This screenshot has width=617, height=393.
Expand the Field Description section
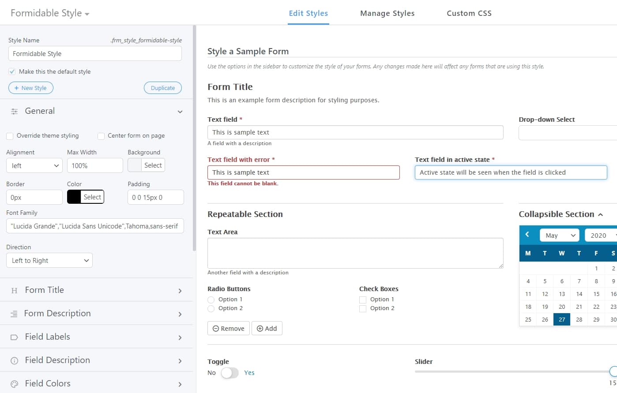[180, 361]
